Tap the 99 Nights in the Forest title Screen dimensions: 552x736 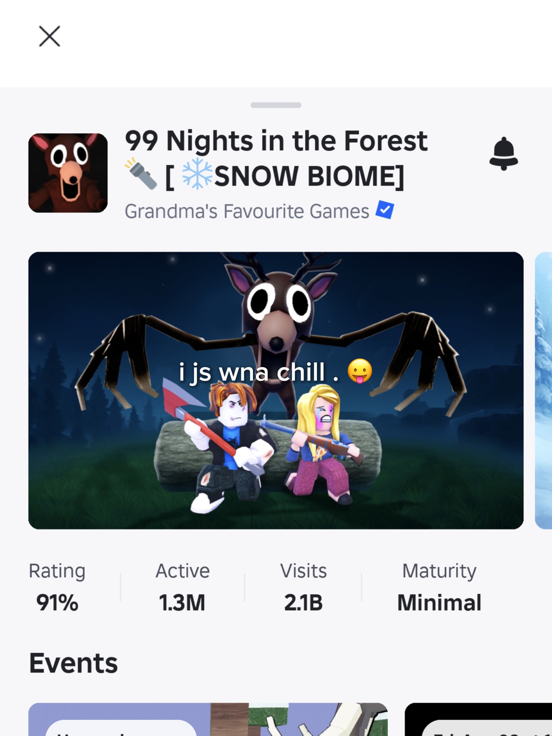pos(276,141)
